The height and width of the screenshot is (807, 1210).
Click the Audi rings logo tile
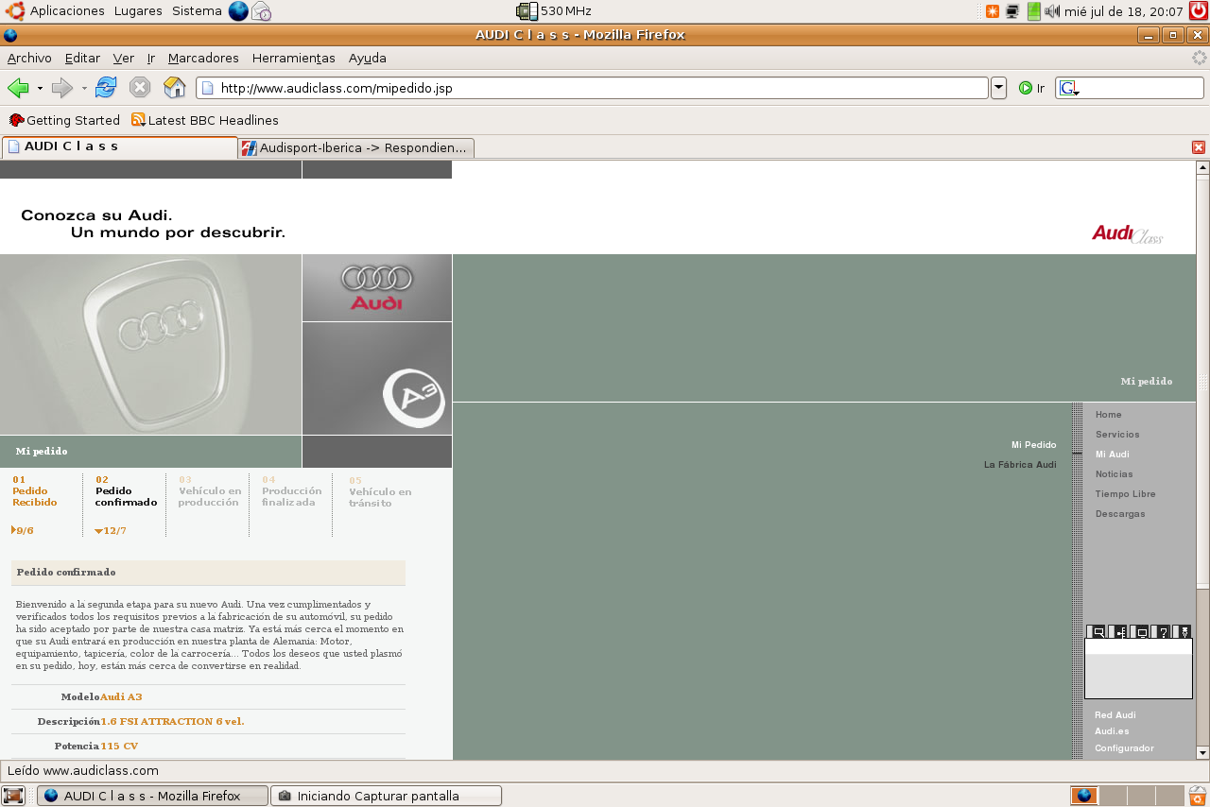tap(377, 287)
